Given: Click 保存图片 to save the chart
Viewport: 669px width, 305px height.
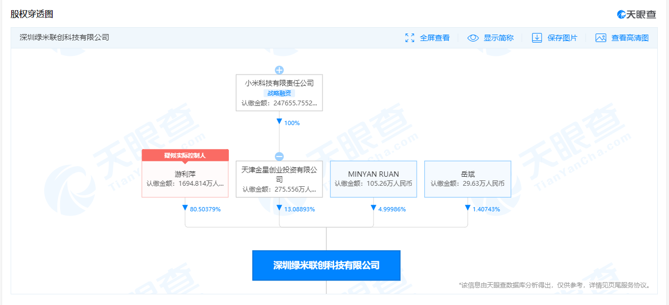Looking at the screenshot, I should point(562,38).
